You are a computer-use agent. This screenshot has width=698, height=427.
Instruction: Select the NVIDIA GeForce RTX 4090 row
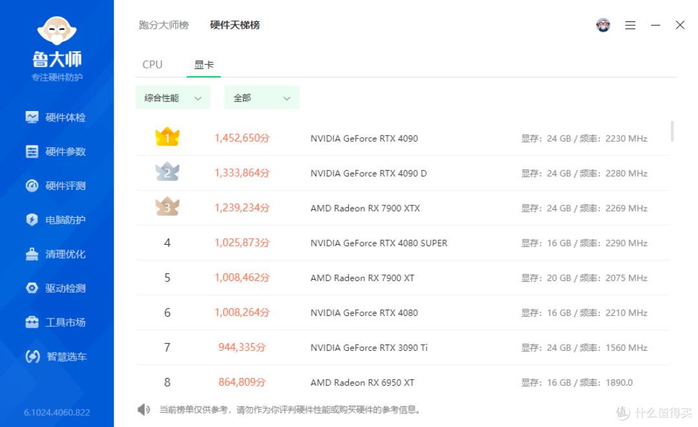403,138
